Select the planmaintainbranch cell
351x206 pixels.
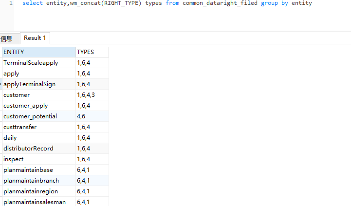click(39, 181)
